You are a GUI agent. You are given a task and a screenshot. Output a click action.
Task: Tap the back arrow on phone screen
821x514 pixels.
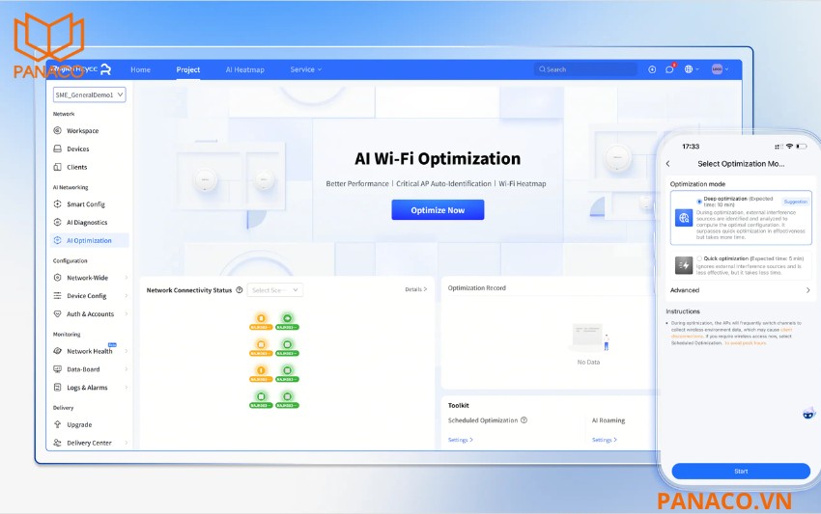(668, 164)
